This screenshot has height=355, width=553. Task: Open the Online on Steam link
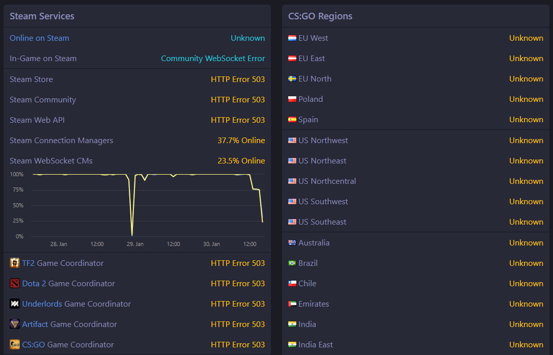[x=39, y=38]
